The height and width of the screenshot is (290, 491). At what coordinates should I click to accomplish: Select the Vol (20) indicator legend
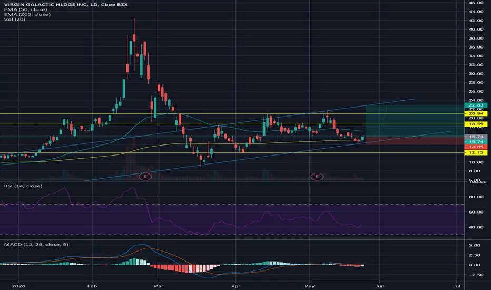[x=15, y=20]
